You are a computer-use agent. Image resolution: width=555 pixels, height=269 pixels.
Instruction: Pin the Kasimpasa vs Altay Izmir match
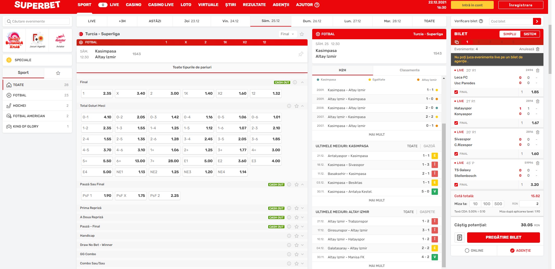click(x=301, y=54)
